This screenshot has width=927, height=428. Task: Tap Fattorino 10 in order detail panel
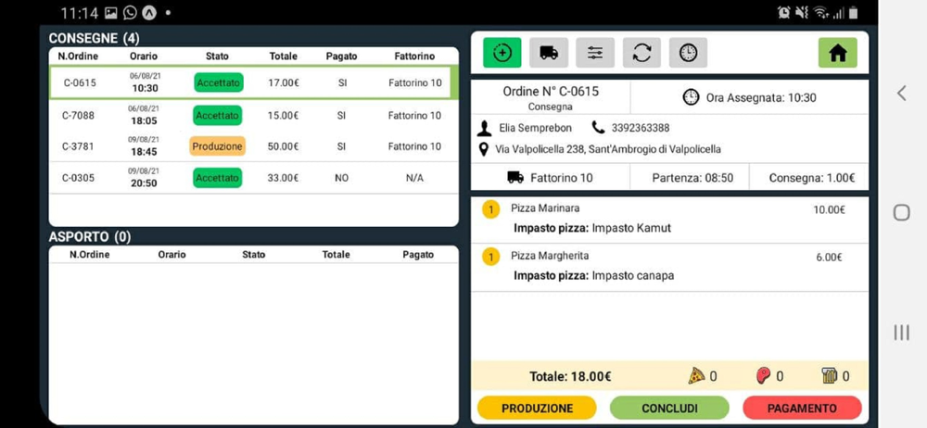pyautogui.click(x=562, y=177)
